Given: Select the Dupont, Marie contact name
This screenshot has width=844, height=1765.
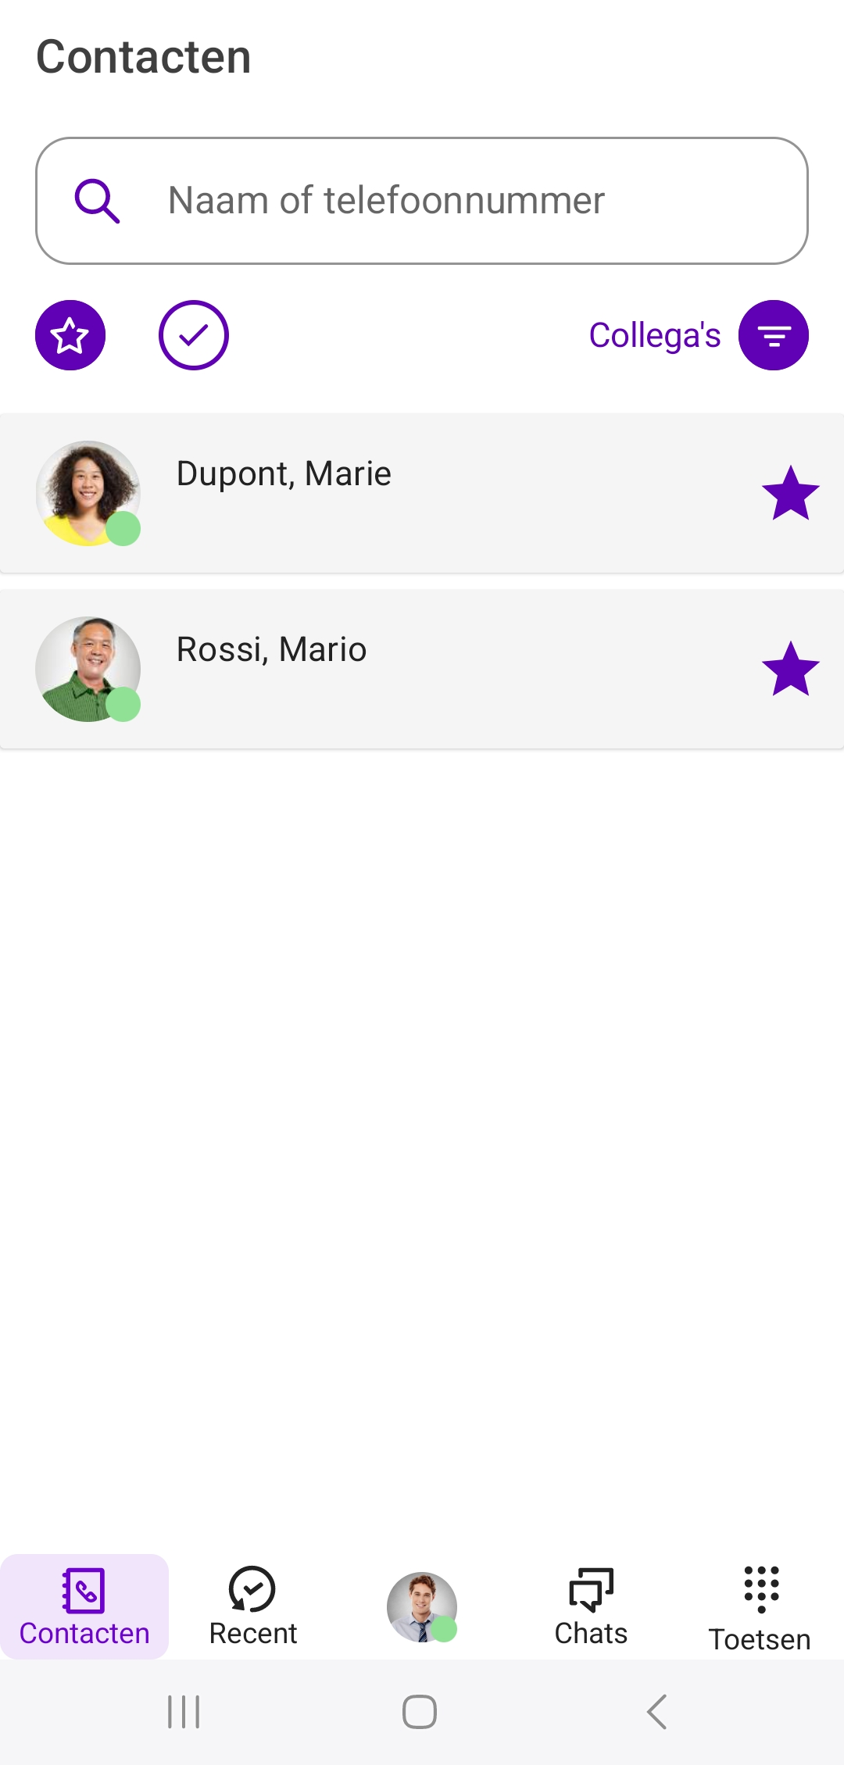Looking at the screenshot, I should 284,473.
